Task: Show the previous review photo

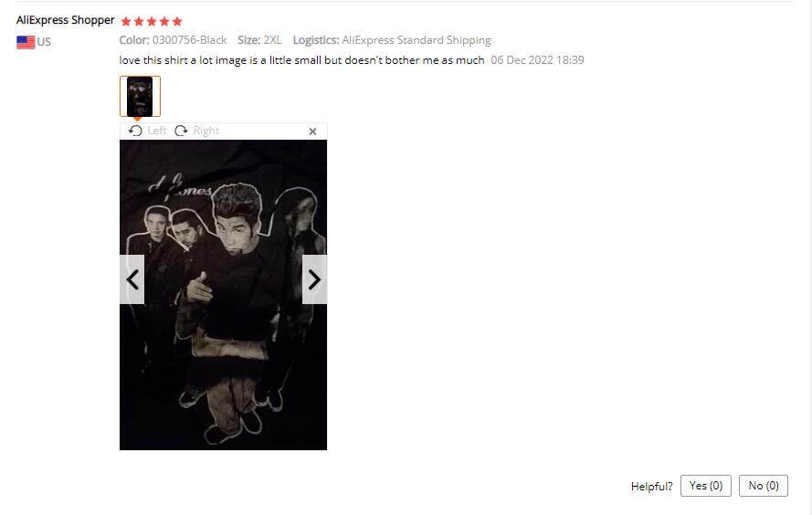Action: point(132,279)
